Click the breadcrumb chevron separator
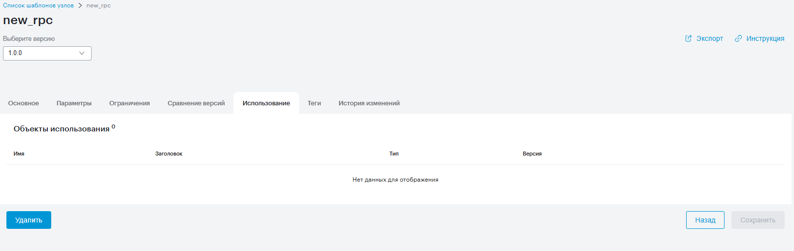The height and width of the screenshot is (251, 794). (x=80, y=5)
